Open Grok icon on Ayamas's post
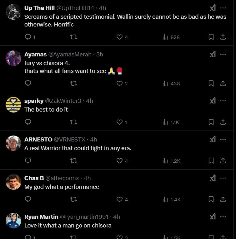This screenshot has width=236, height=239. click(213, 54)
